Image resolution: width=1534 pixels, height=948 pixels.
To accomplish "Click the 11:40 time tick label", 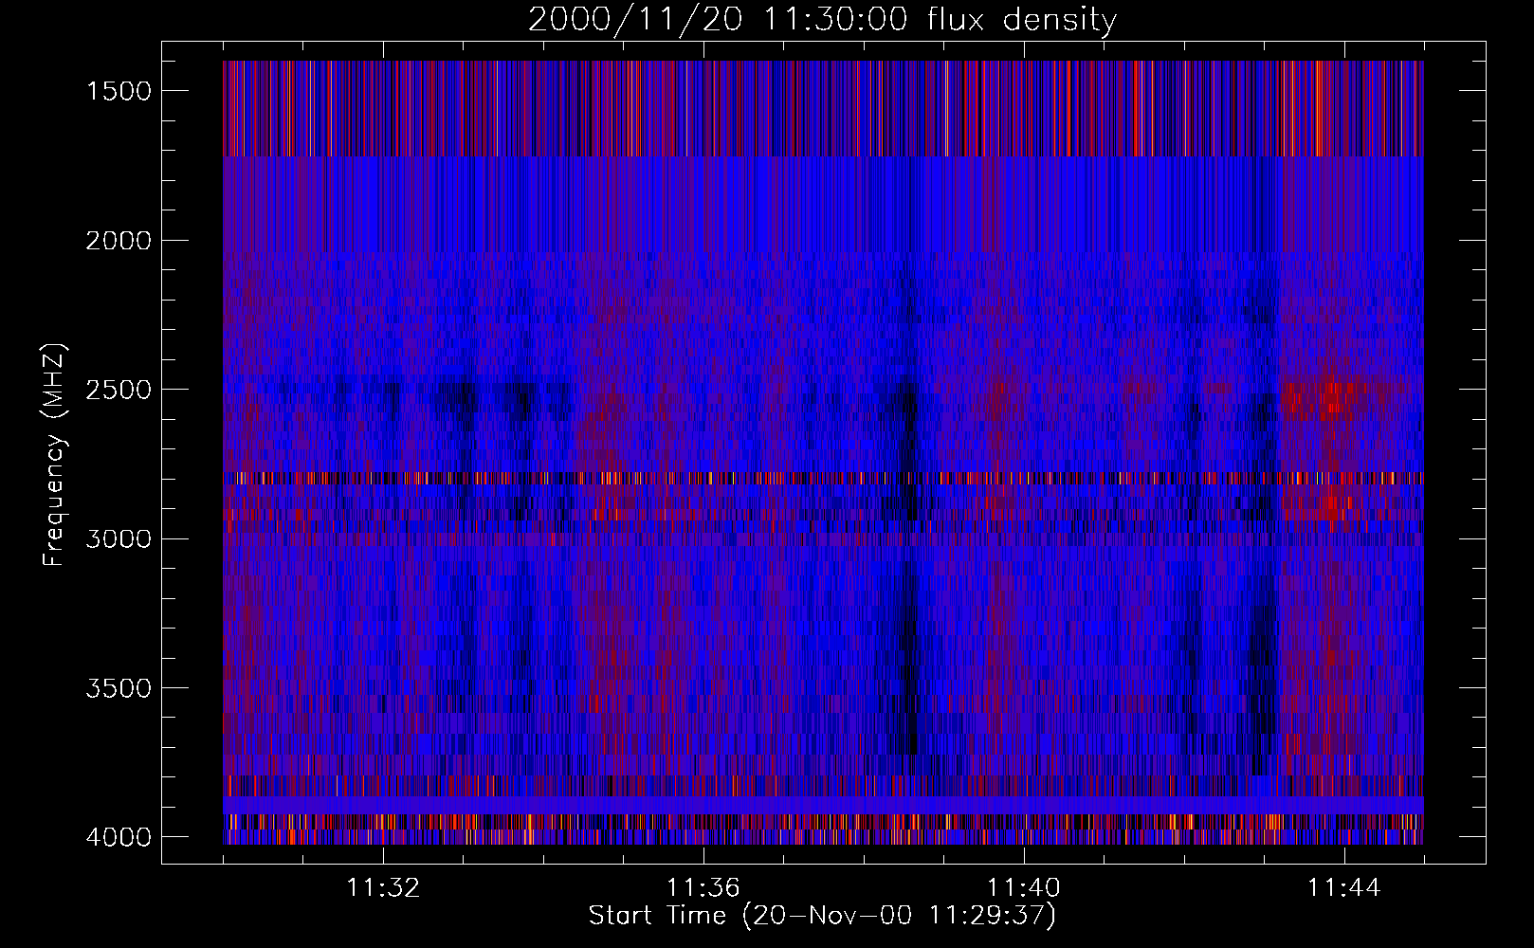I will coord(1024,888).
